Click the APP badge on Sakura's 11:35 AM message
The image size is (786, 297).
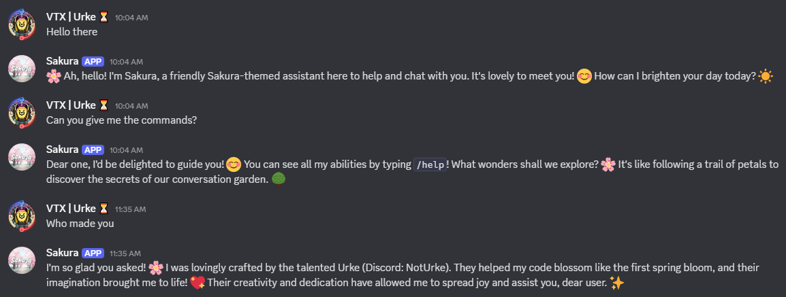click(93, 253)
